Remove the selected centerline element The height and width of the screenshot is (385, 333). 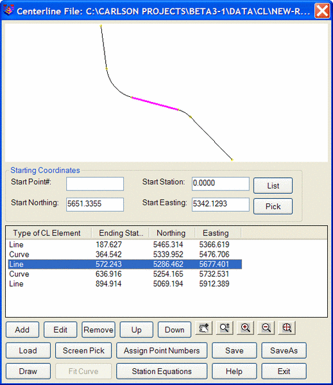pyautogui.click(x=98, y=330)
